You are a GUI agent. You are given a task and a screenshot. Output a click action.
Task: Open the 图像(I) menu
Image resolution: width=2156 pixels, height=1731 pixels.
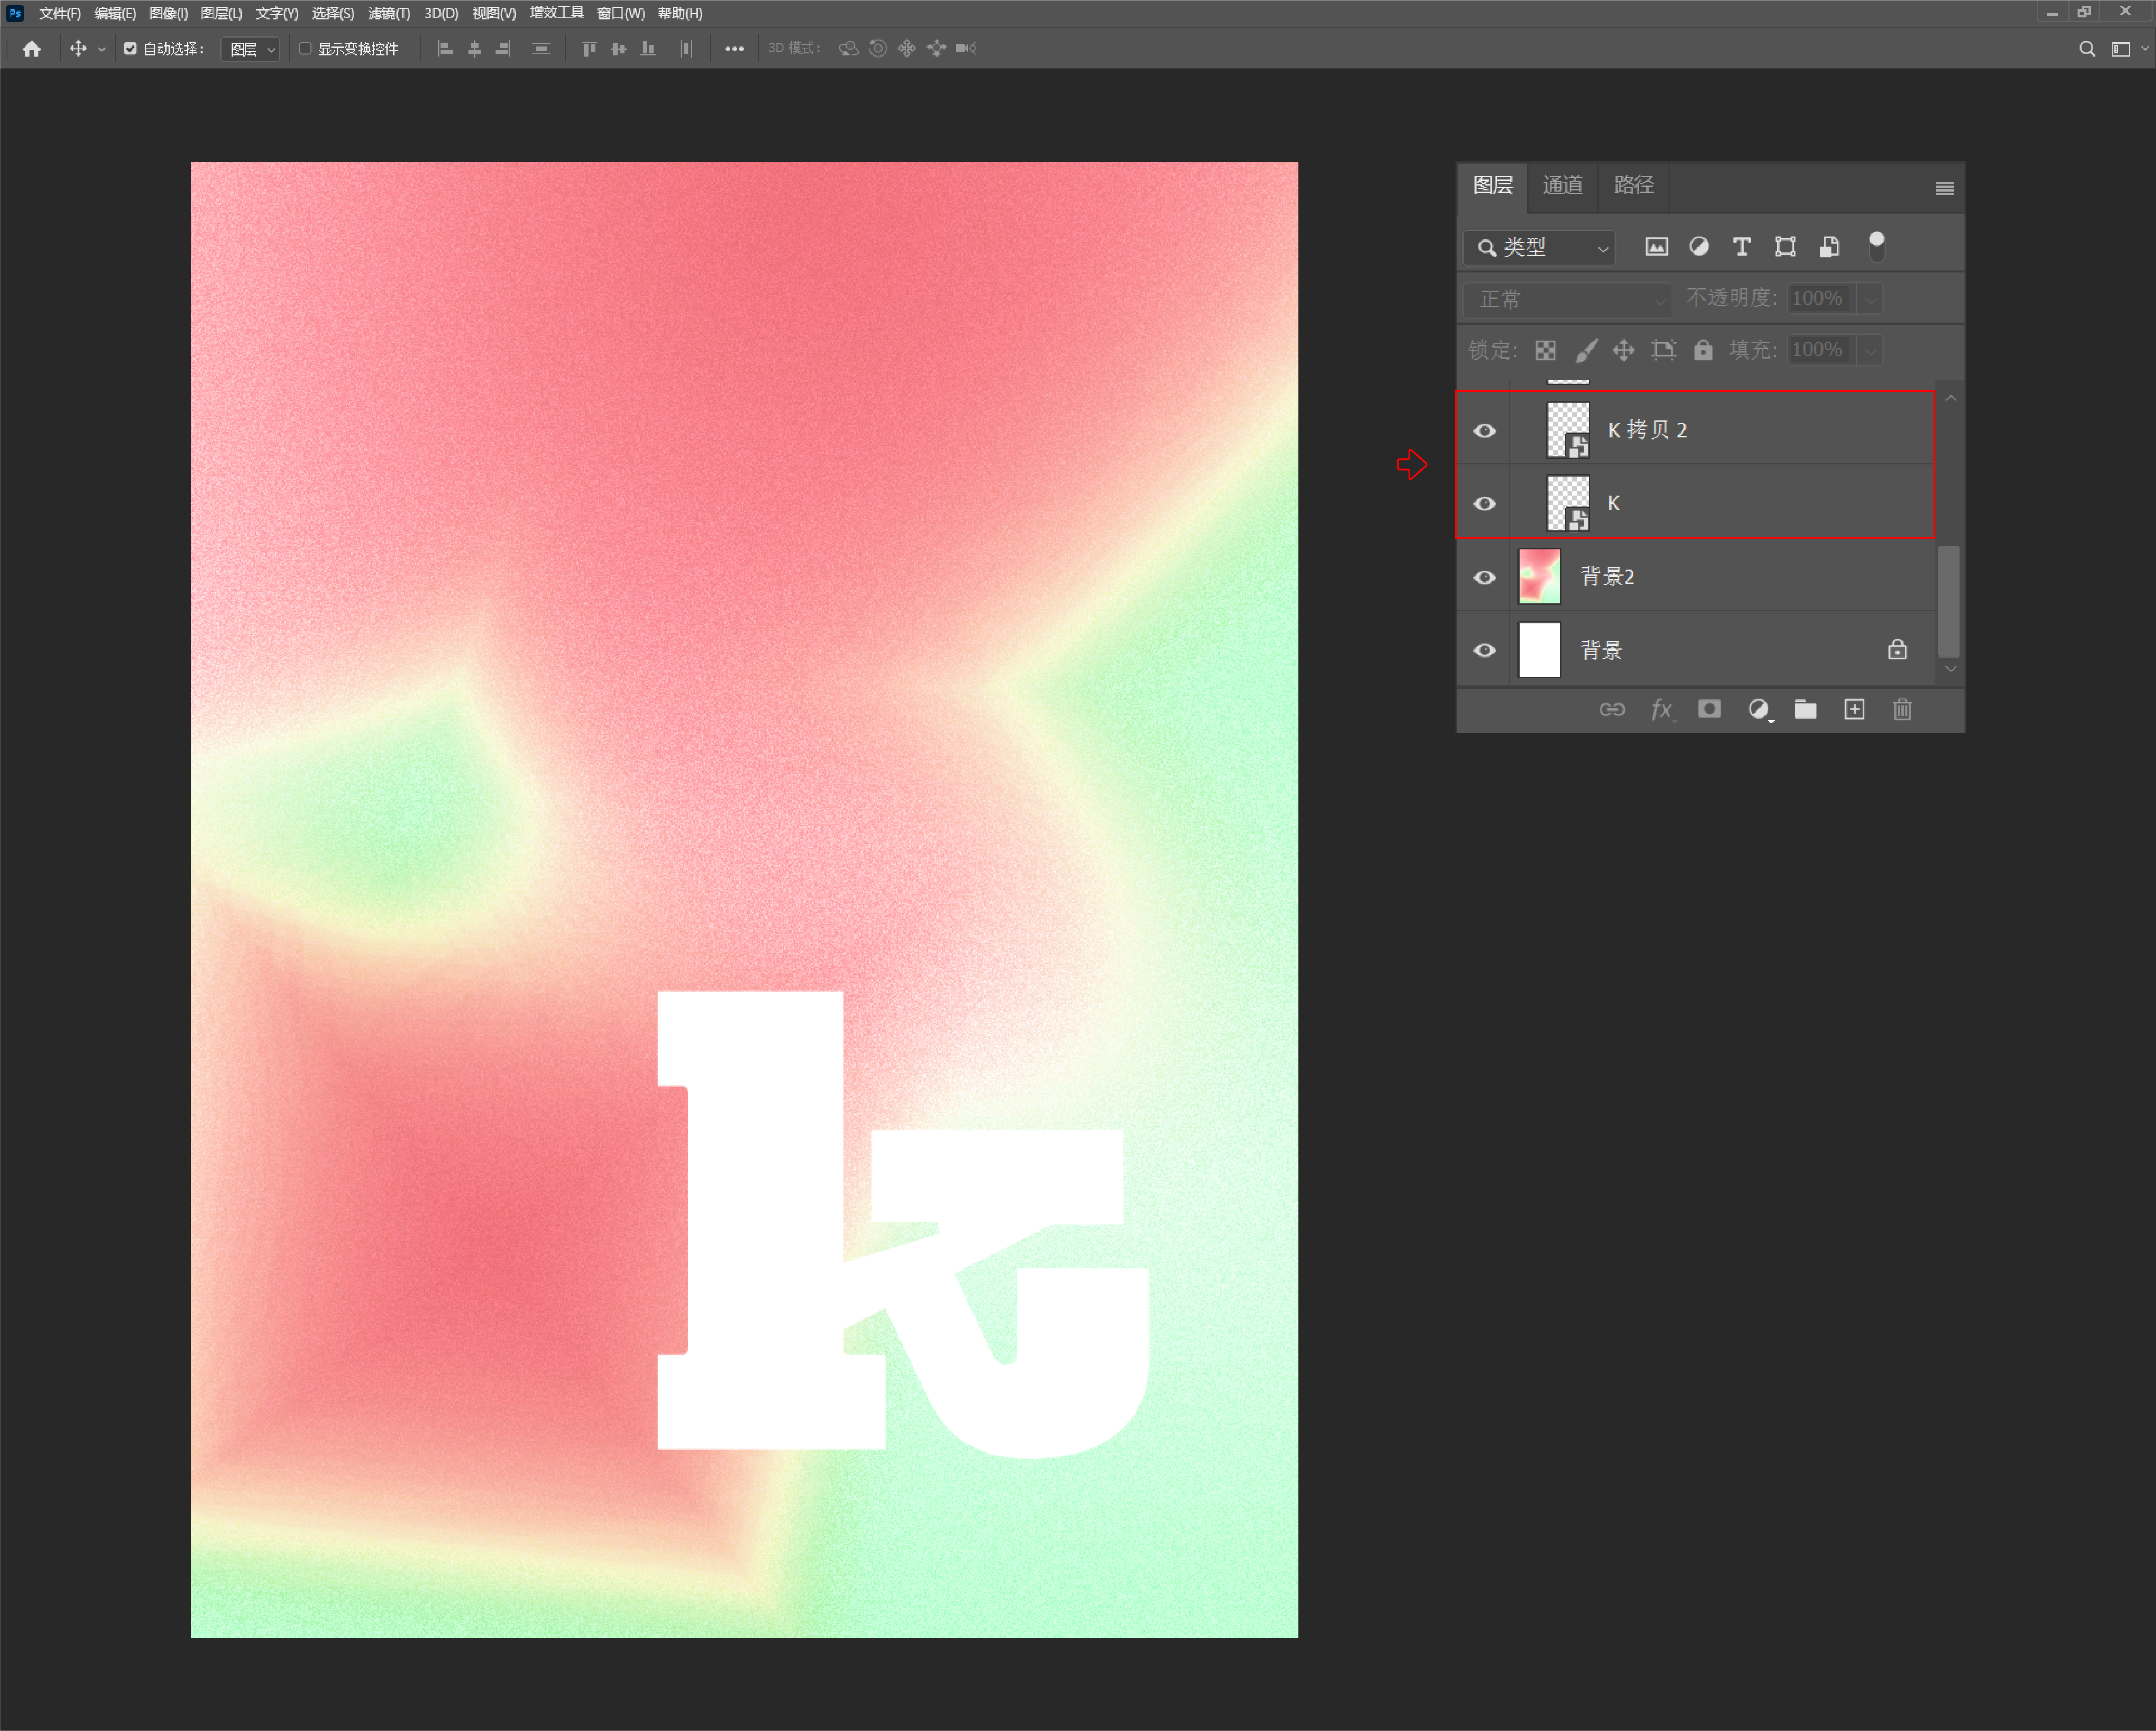point(168,14)
